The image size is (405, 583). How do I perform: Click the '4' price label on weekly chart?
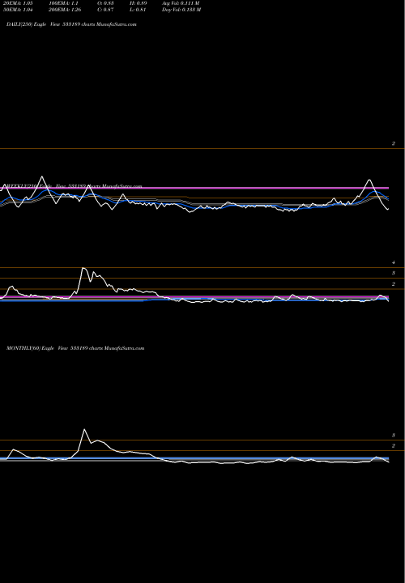(x=394, y=262)
